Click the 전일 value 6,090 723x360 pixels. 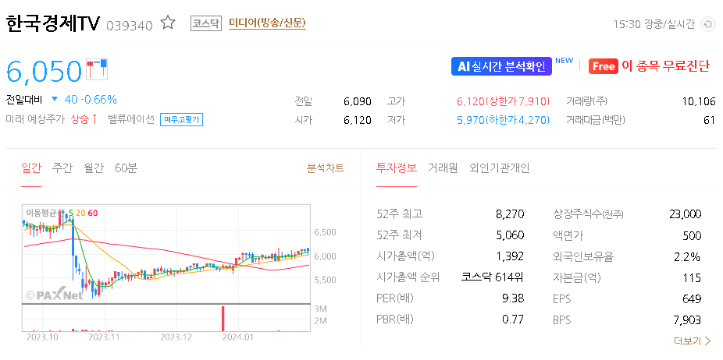click(358, 101)
